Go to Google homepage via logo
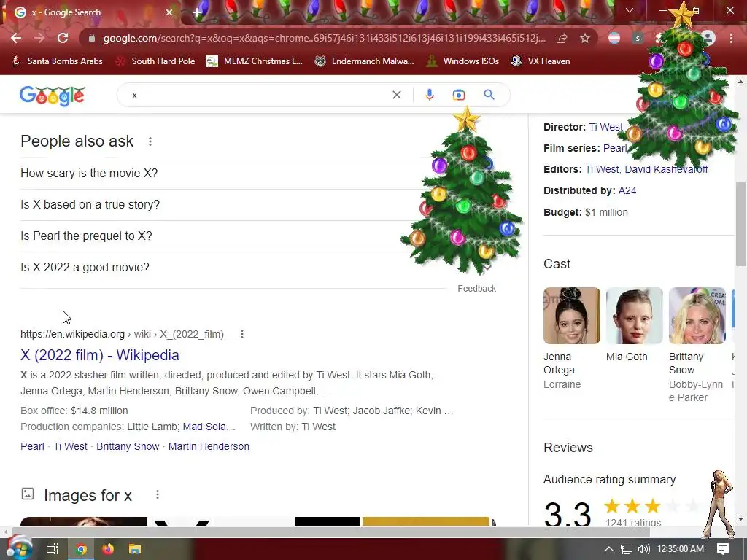Viewport: 747px width, 560px height. 52,96
